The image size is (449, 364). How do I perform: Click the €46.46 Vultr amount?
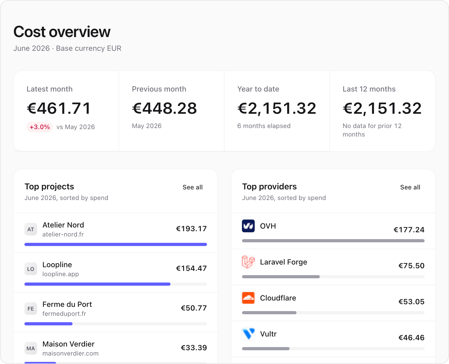click(411, 338)
